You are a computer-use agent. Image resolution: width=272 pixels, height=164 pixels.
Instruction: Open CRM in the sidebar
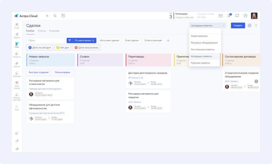tap(17, 45)
